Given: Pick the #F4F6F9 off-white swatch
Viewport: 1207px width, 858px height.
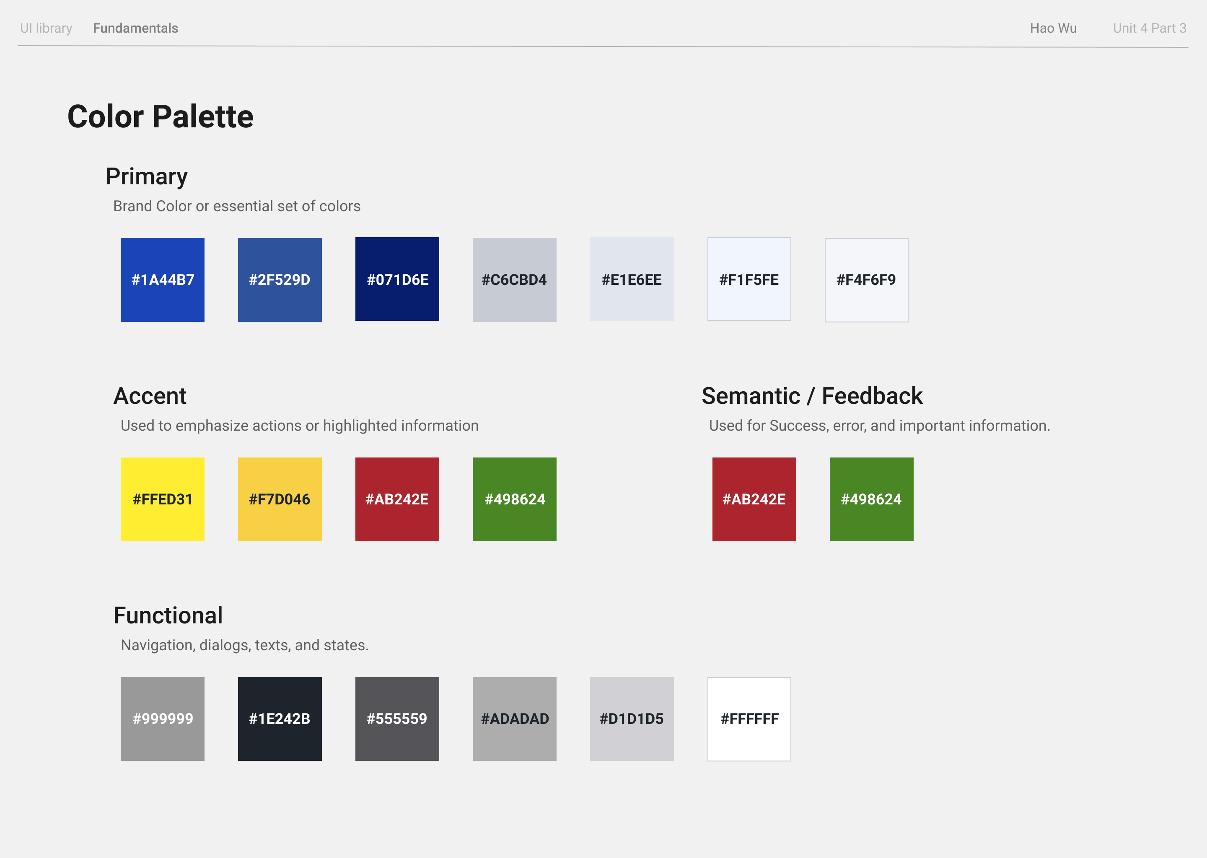Looking at the screenshot, I should tap(866, 279).
